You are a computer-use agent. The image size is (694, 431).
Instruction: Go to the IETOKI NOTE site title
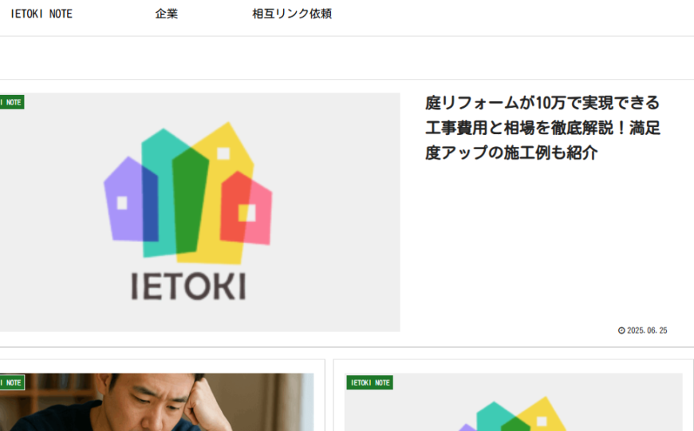coord(41,14)
